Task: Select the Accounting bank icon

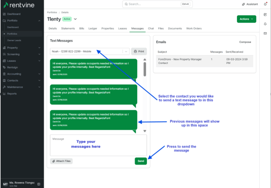Action: click(4, 74)
